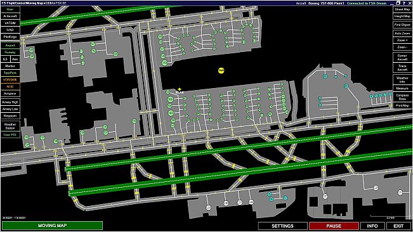Toggle Waypoint layer
The width and height of the screenshot is (413, 232).
[x=10, y=116]
